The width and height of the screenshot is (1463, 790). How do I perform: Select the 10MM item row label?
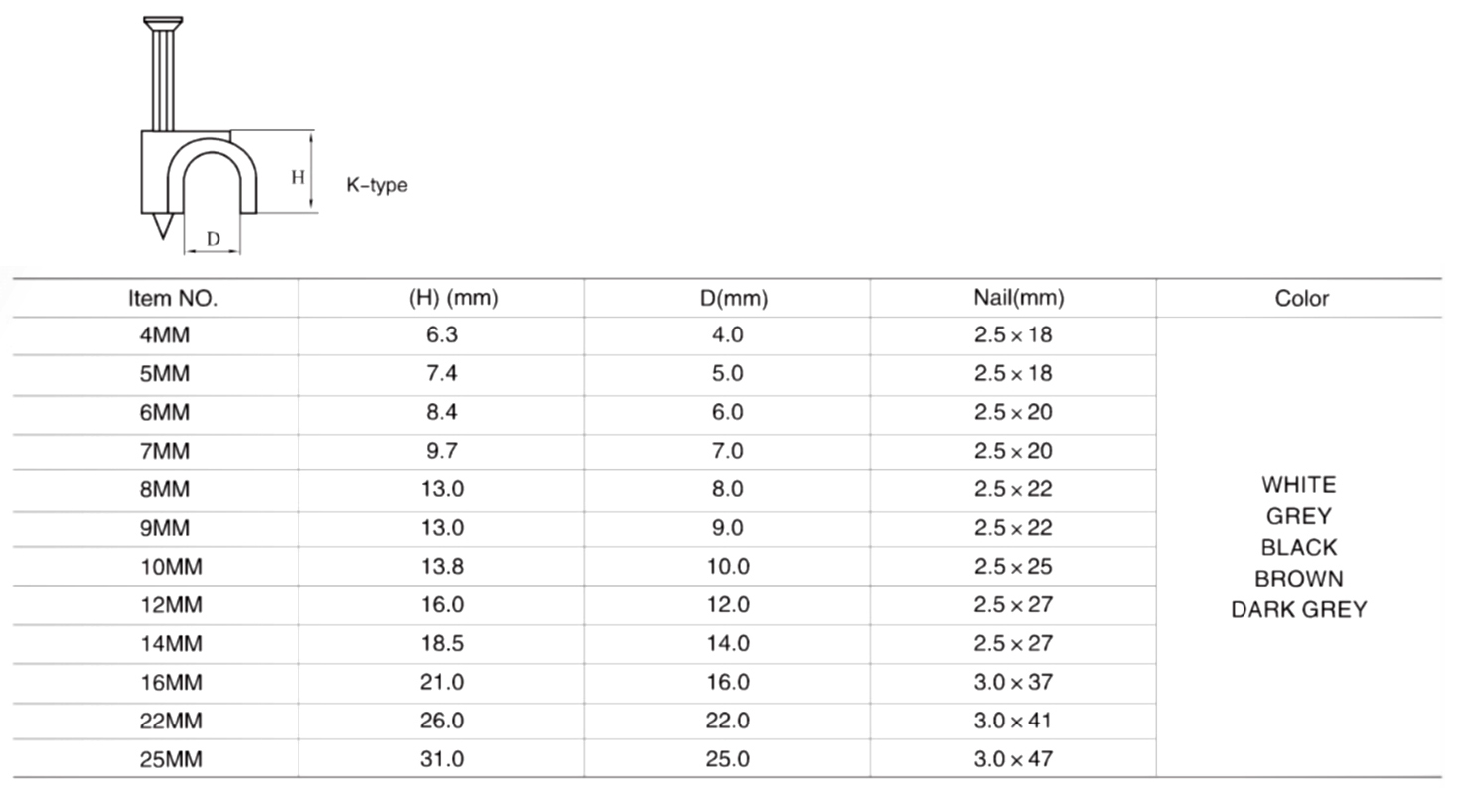171,567
